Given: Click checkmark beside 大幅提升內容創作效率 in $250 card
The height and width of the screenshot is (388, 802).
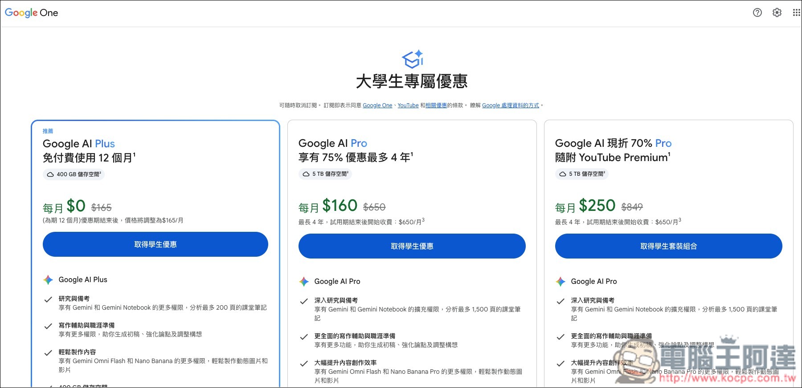Looking at the screenshot, I should point(561,364).
